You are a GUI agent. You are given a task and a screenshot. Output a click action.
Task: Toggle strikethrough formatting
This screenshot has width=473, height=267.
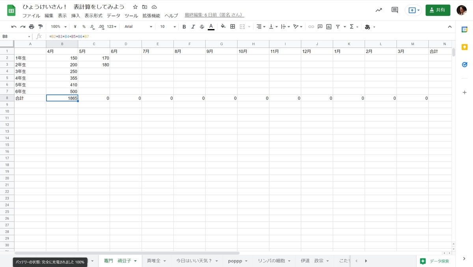(x=202, y=26)
